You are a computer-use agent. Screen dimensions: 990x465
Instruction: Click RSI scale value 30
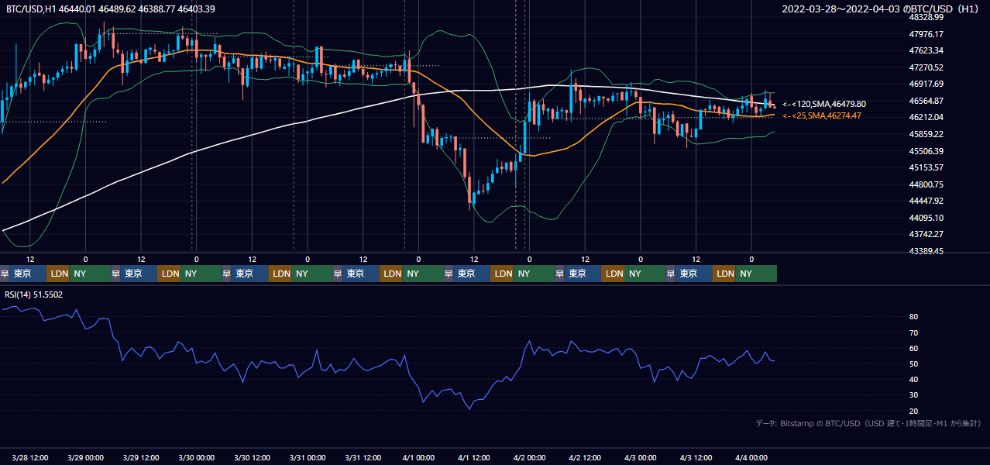914,395
